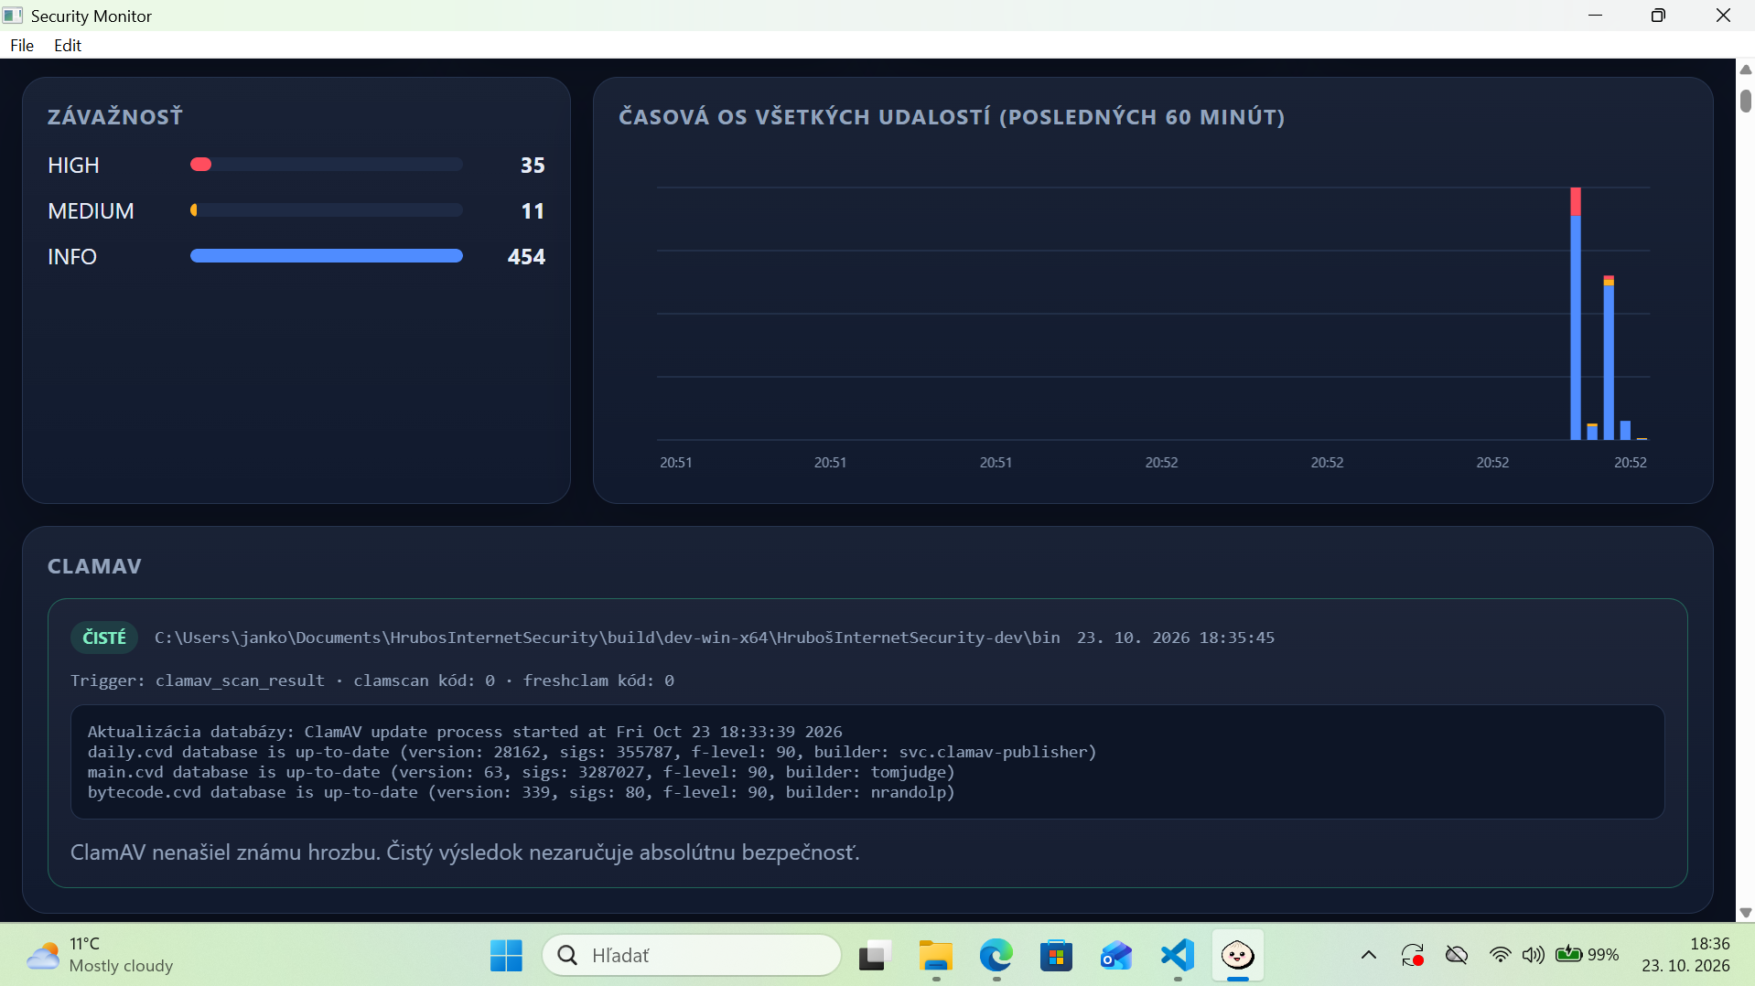Click the battery 99% indicator

pyautogui.click(x=1588, y=955)
